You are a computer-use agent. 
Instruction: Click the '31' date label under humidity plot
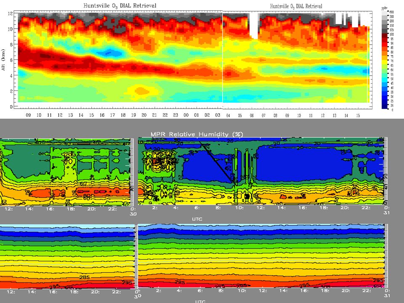(387, 213)
